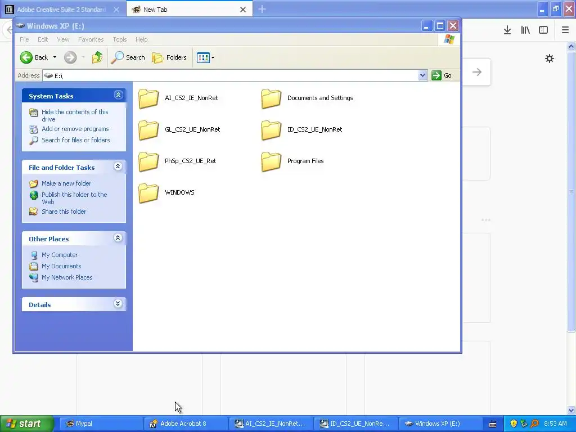
Task: Open the Edit menu
Action: (43, 39)
